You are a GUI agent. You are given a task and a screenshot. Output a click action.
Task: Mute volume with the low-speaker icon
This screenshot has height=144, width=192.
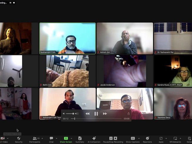pyautogui.click(x=64, y=114)
